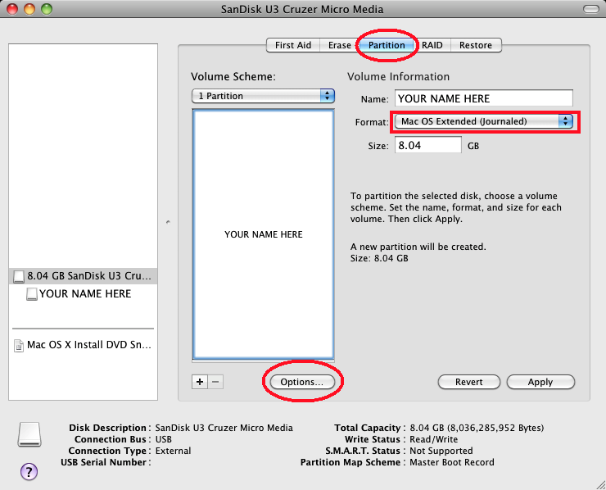Open partition Options dialog
Image resolution: width=606 pixels, height=490 pixels.
(302, 382)
